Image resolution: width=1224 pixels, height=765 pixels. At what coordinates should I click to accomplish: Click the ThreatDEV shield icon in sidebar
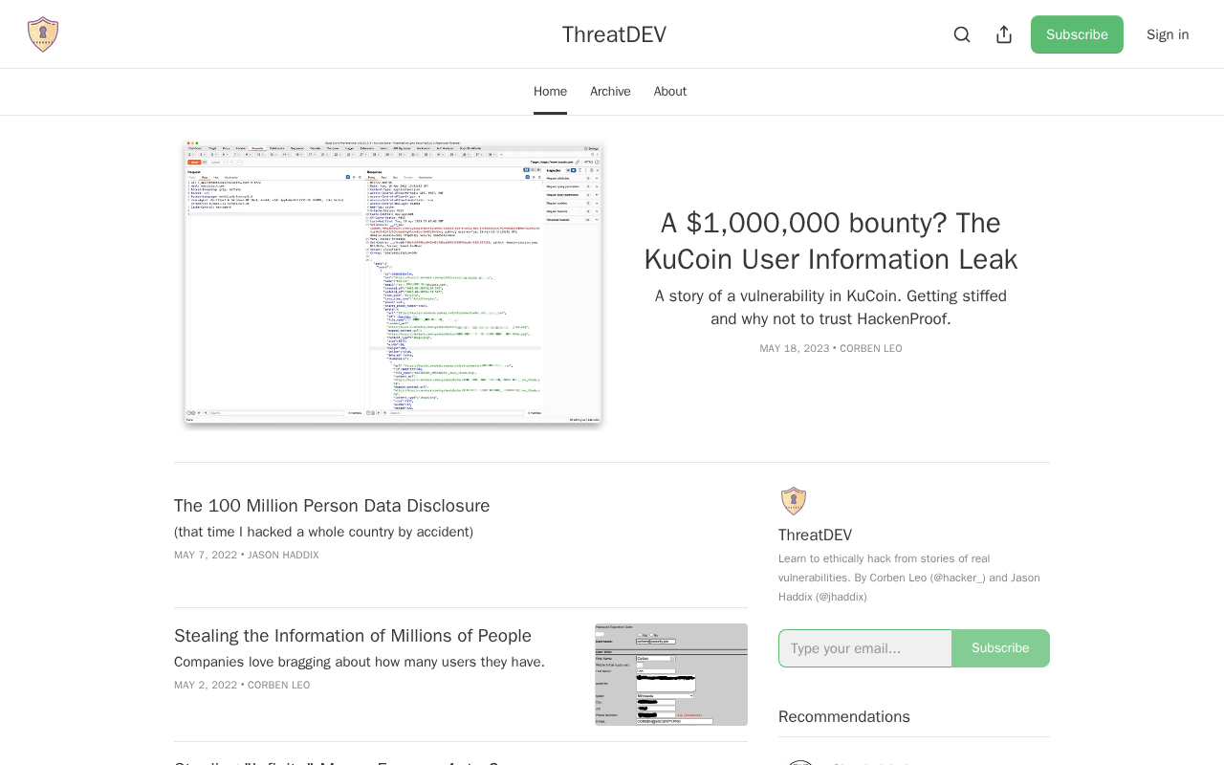(794, 501)
